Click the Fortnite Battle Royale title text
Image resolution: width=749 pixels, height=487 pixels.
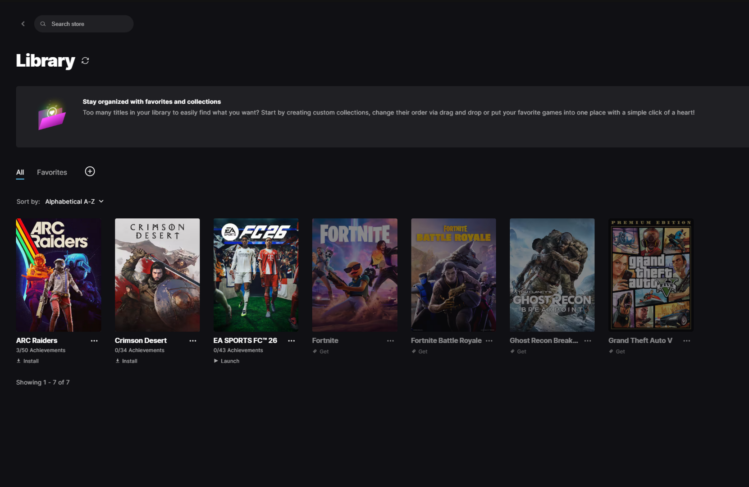(x=446, y=340)
